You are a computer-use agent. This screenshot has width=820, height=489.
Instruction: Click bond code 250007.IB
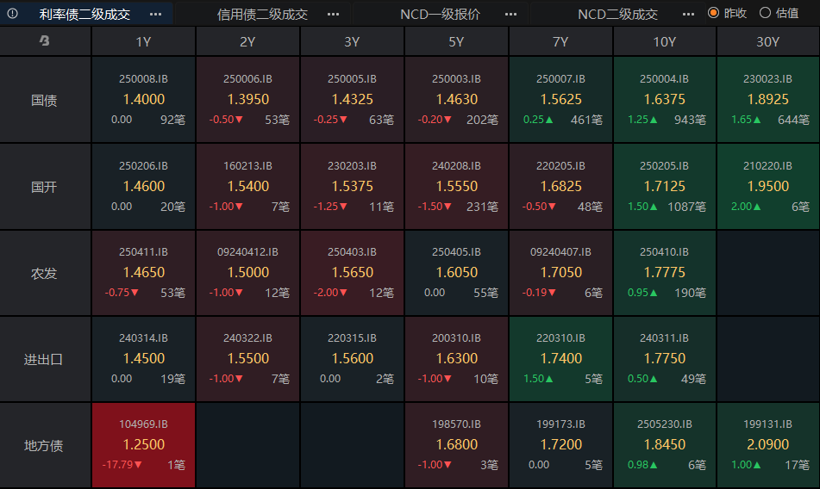pyautogui.click(x=560, y=79)
